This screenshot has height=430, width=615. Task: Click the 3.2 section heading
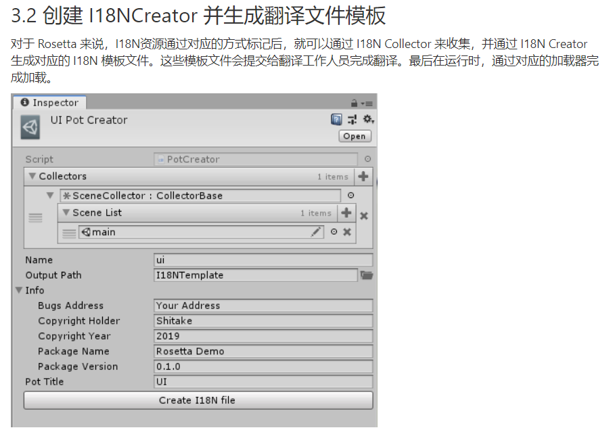(x=198, y=16)
